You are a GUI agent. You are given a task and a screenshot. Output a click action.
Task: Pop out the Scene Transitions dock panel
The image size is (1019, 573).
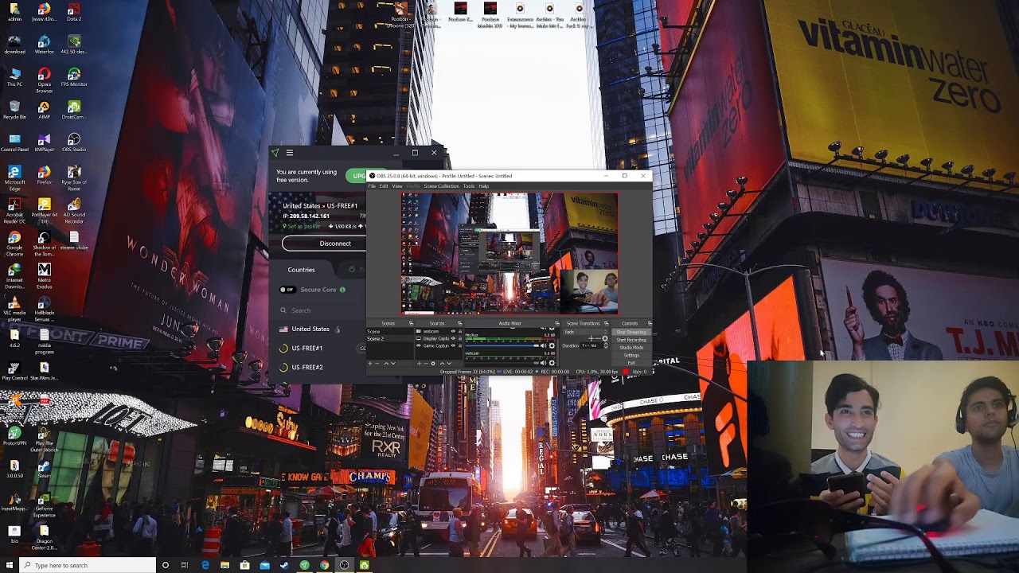point(606,323)
